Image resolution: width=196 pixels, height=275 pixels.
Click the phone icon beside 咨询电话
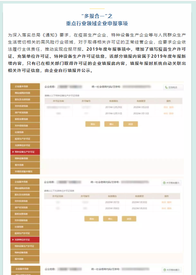tap(166, 87)
